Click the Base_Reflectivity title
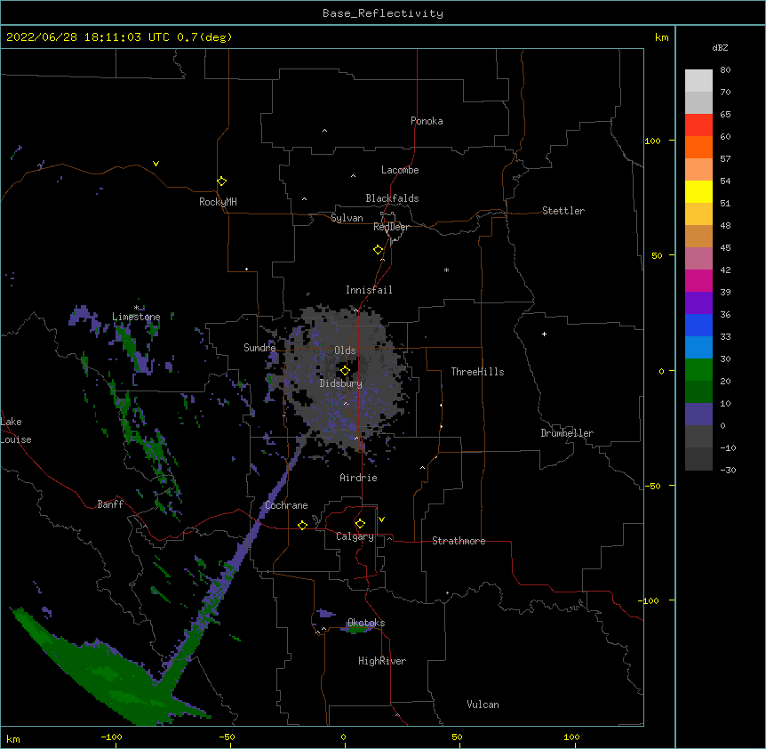This screenshot has width=766, height=749. 383,13
